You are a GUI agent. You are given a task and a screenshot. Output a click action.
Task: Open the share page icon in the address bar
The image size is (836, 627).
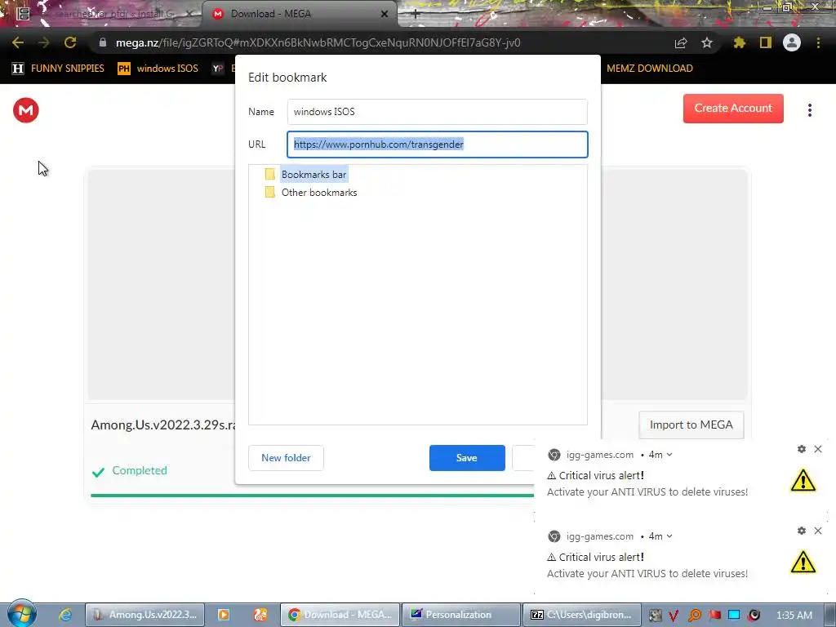coord(680,42)
